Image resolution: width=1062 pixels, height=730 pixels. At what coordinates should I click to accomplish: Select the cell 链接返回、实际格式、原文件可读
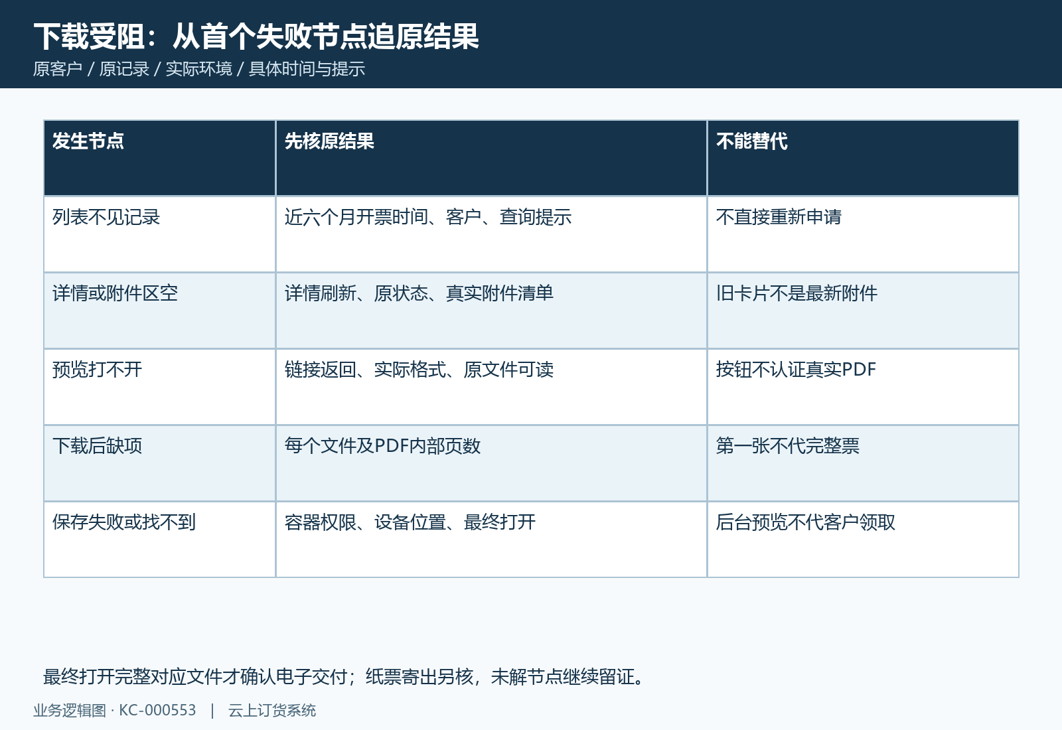pos(491,387)
